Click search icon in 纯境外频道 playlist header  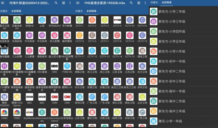pos(56,3)
